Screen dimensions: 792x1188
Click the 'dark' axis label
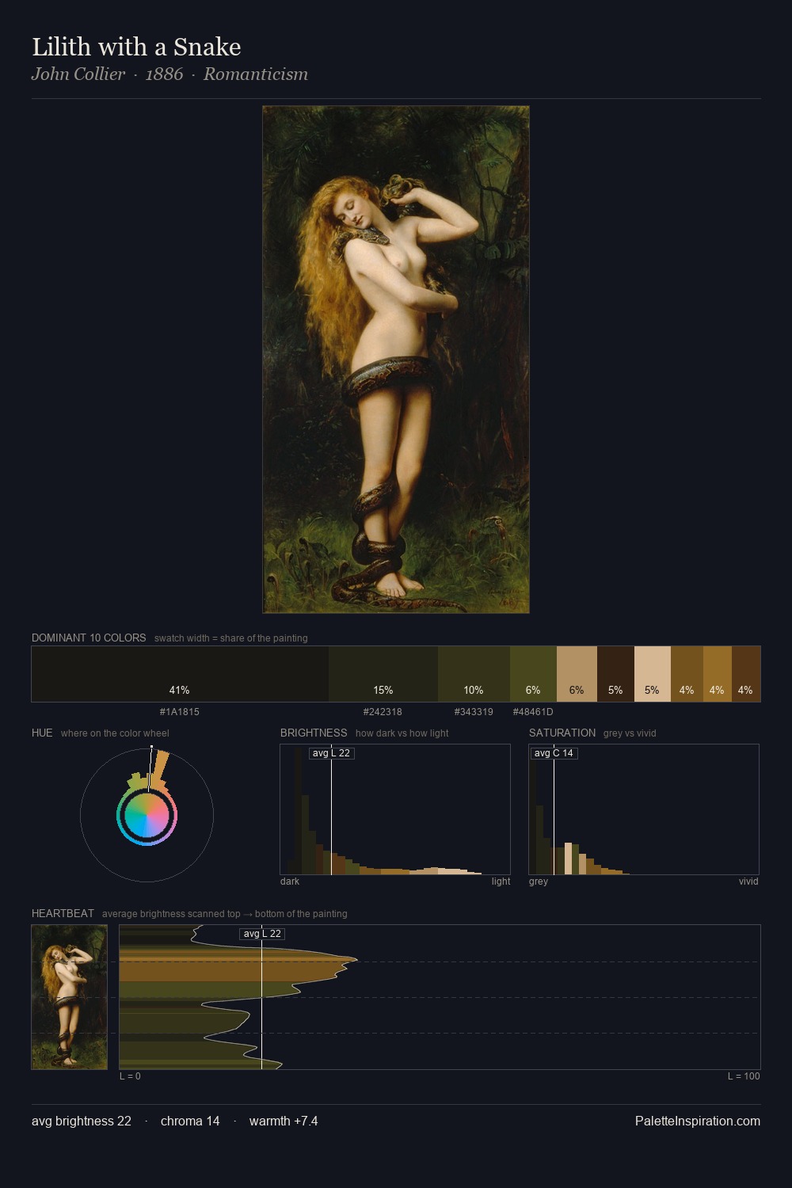tap(290, 881)
